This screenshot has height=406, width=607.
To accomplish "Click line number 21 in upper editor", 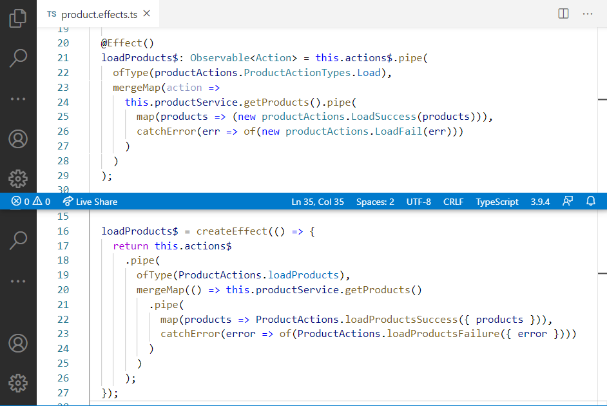I will tap(63, 58).
